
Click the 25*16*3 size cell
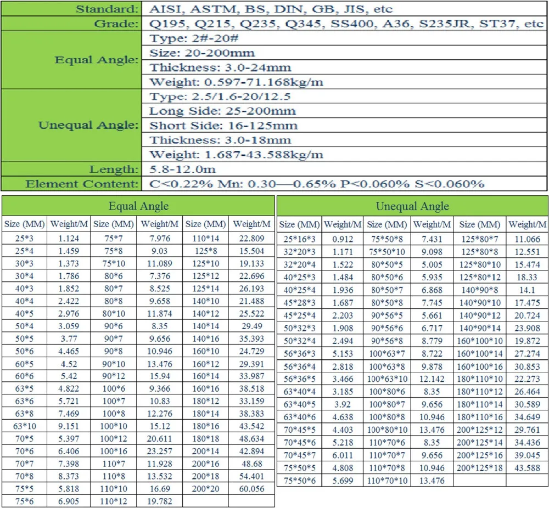(x=299, y=239)
